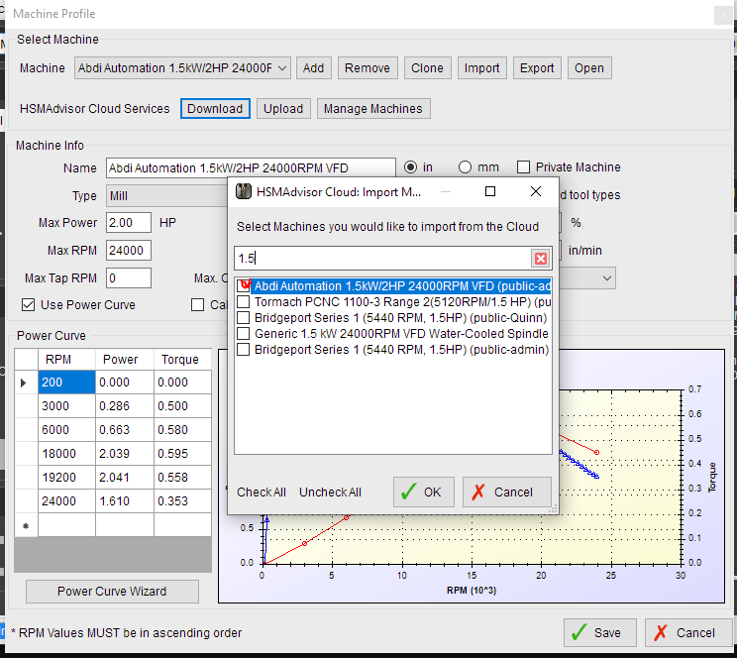Confirm import with OK button

(x=424, y=492)
